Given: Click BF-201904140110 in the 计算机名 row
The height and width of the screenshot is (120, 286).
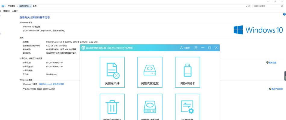Looking at the screenshot, I should pyautogui.click(x=54, y=62).
